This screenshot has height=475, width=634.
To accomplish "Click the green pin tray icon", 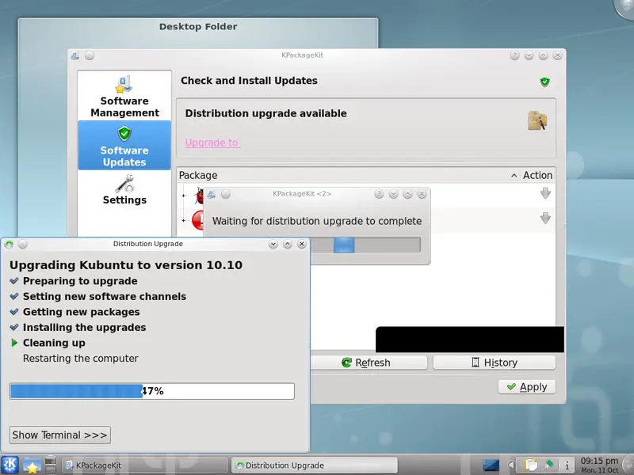I will 549,465.
